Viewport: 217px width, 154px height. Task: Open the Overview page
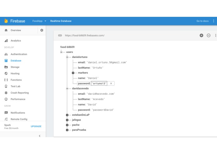tap(16, 30)
